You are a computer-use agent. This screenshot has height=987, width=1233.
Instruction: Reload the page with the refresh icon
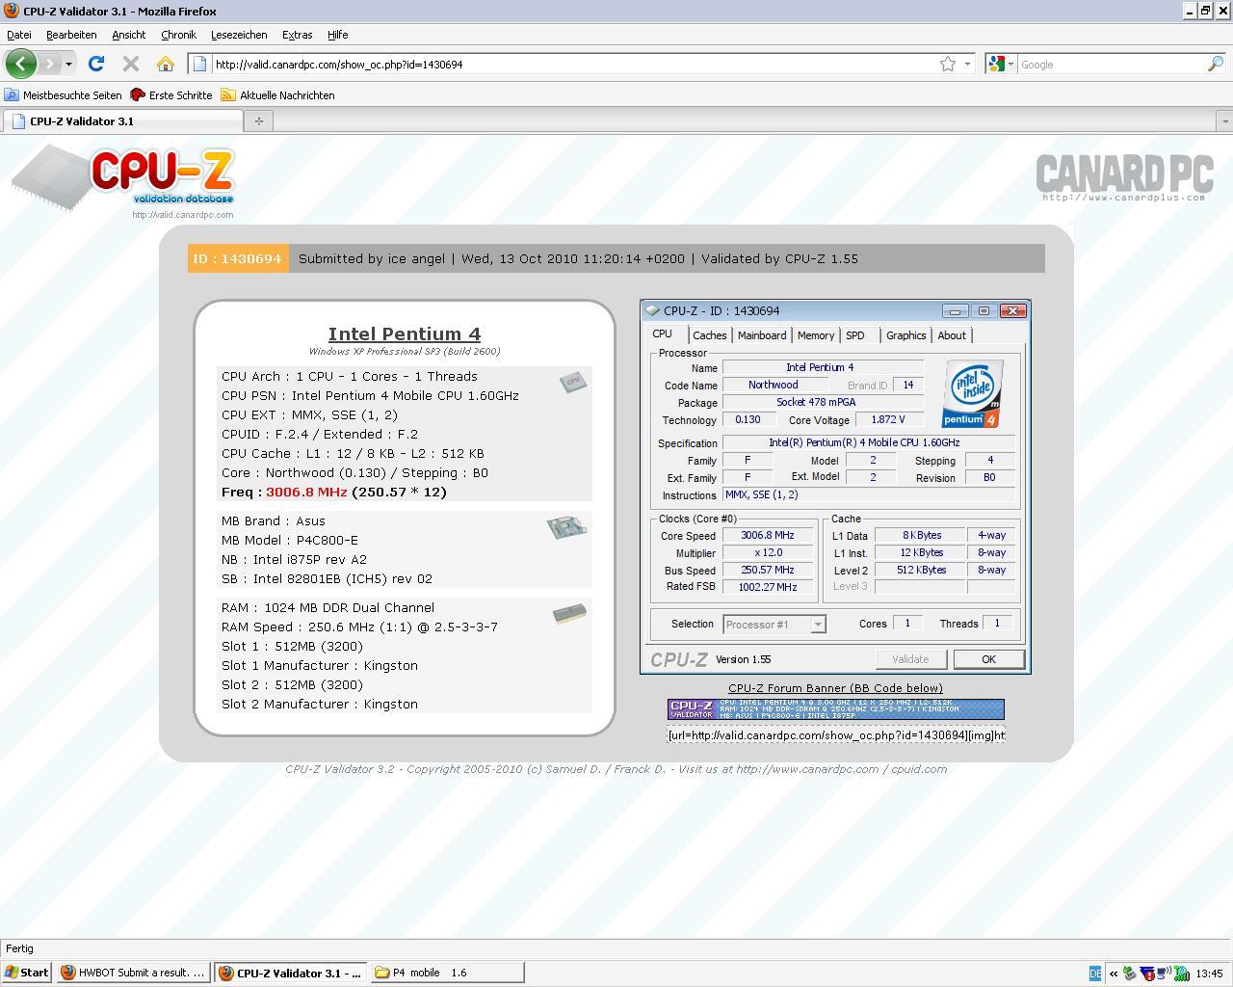(95, 64)
